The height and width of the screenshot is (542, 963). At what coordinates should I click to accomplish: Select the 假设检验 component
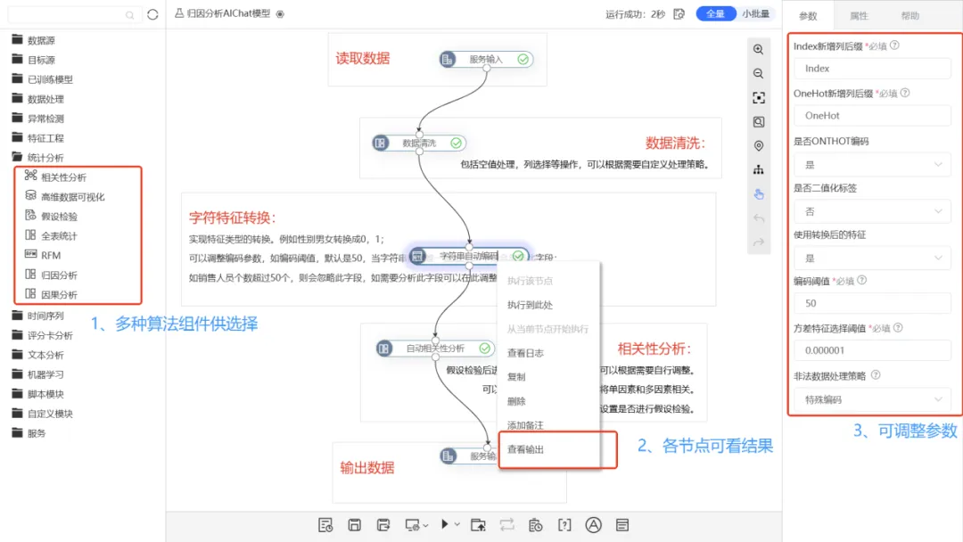(51, 216)
